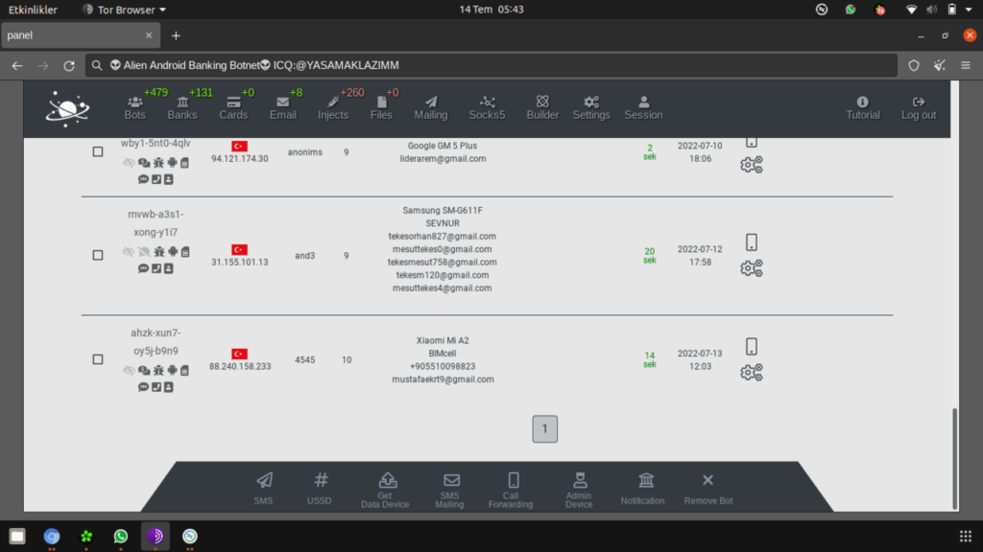Image resolution: width=983 pixels, height=552 pixels.
Task: Click the device name 'Samsung SM-G611F'
Action: point(443,210)
